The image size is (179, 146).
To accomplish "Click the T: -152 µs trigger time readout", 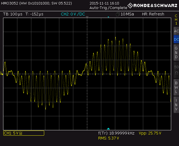I will point(34,14).
